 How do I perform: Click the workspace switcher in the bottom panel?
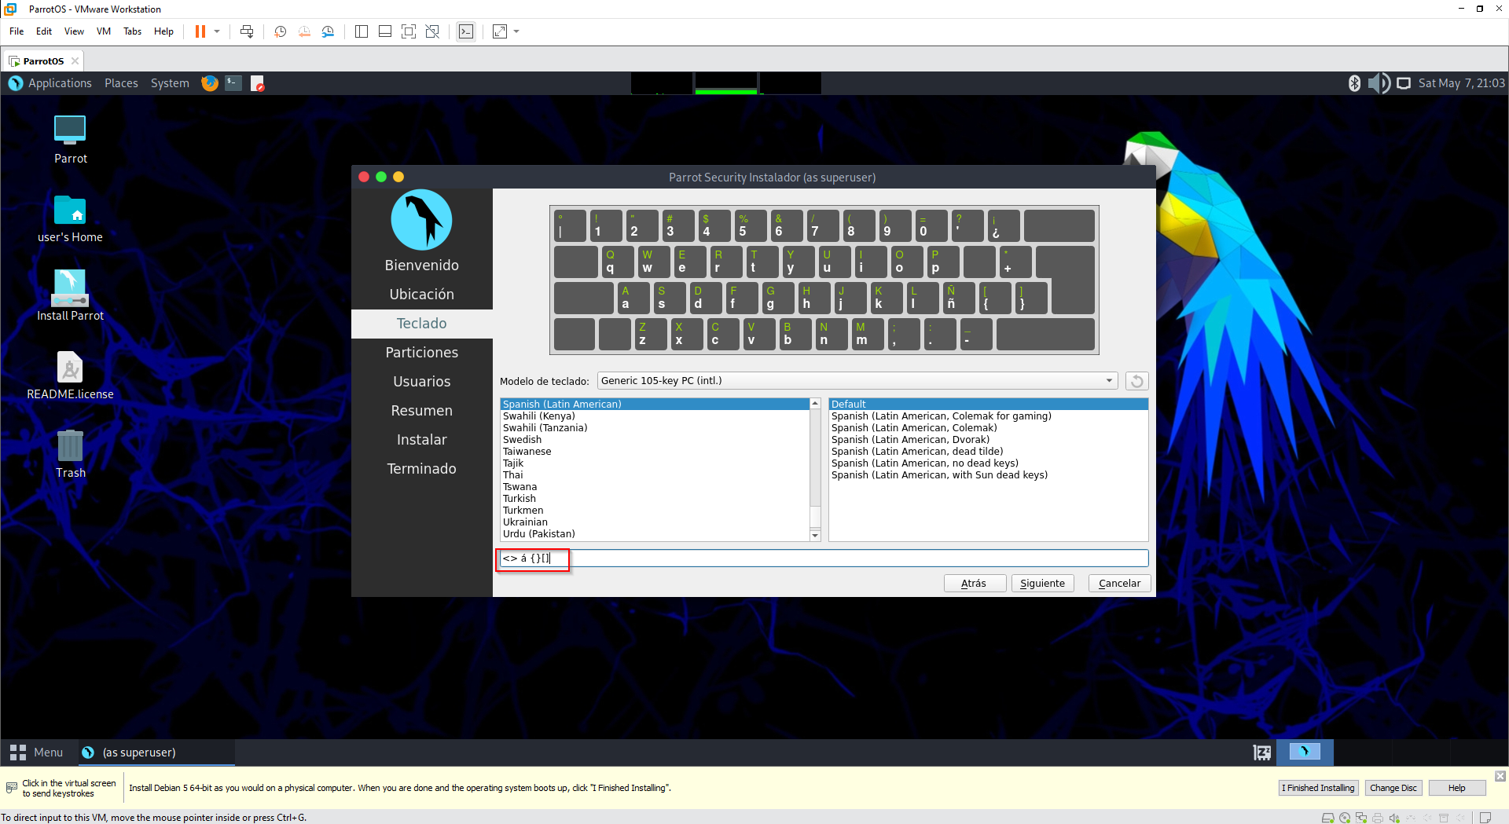pyautogui.click(x=1305, y=752)
